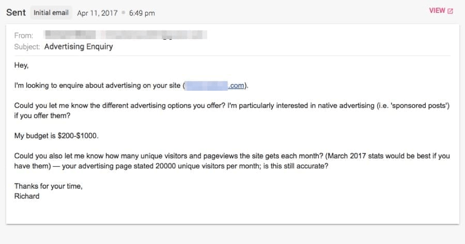Click the Subject field label
Viewport: 465px width, 244px height.
tap(27, 46)
